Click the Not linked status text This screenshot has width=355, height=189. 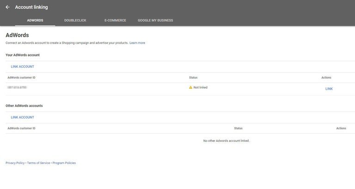point(200,87)
